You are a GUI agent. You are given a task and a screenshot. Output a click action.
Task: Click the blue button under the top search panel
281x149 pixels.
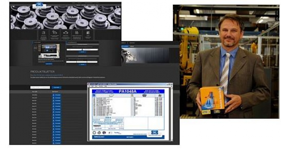pos(82,52)
